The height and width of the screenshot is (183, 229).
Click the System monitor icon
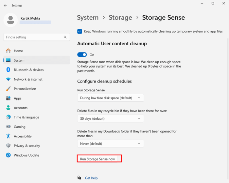coord(8,60)
